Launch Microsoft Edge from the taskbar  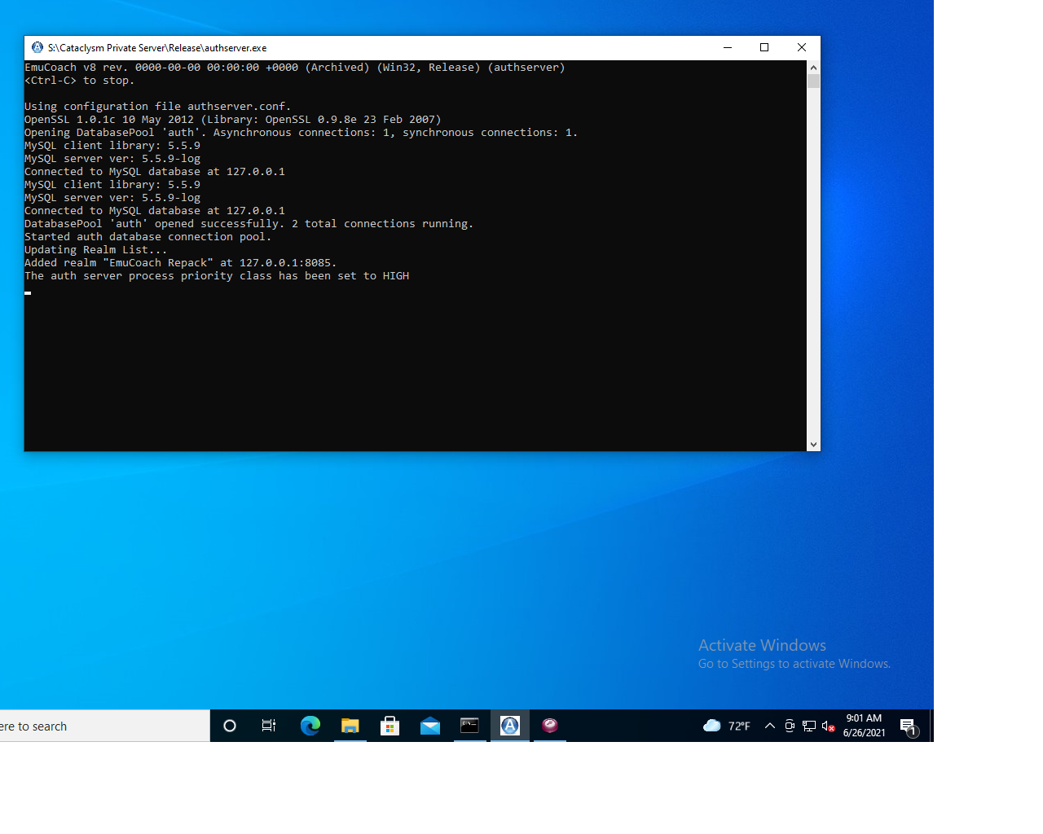[x=310, y=726]
